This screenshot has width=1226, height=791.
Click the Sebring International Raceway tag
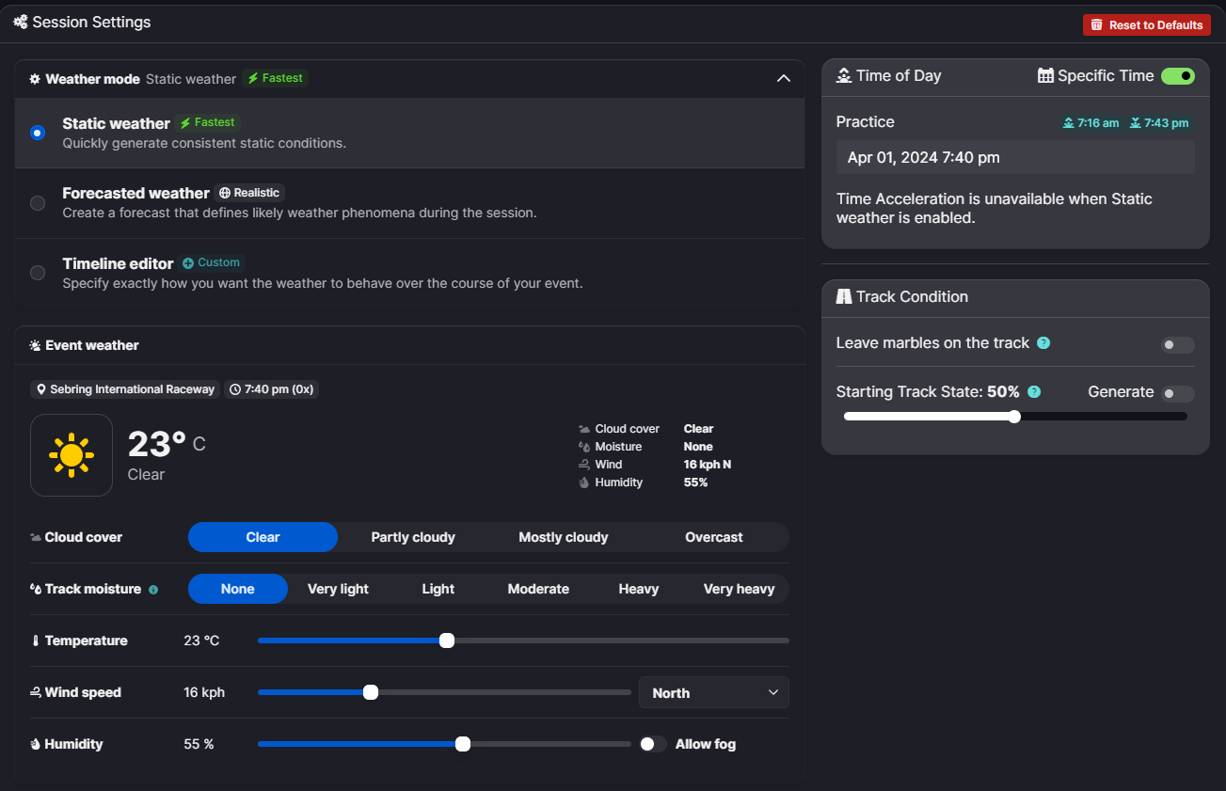(125, 389)
